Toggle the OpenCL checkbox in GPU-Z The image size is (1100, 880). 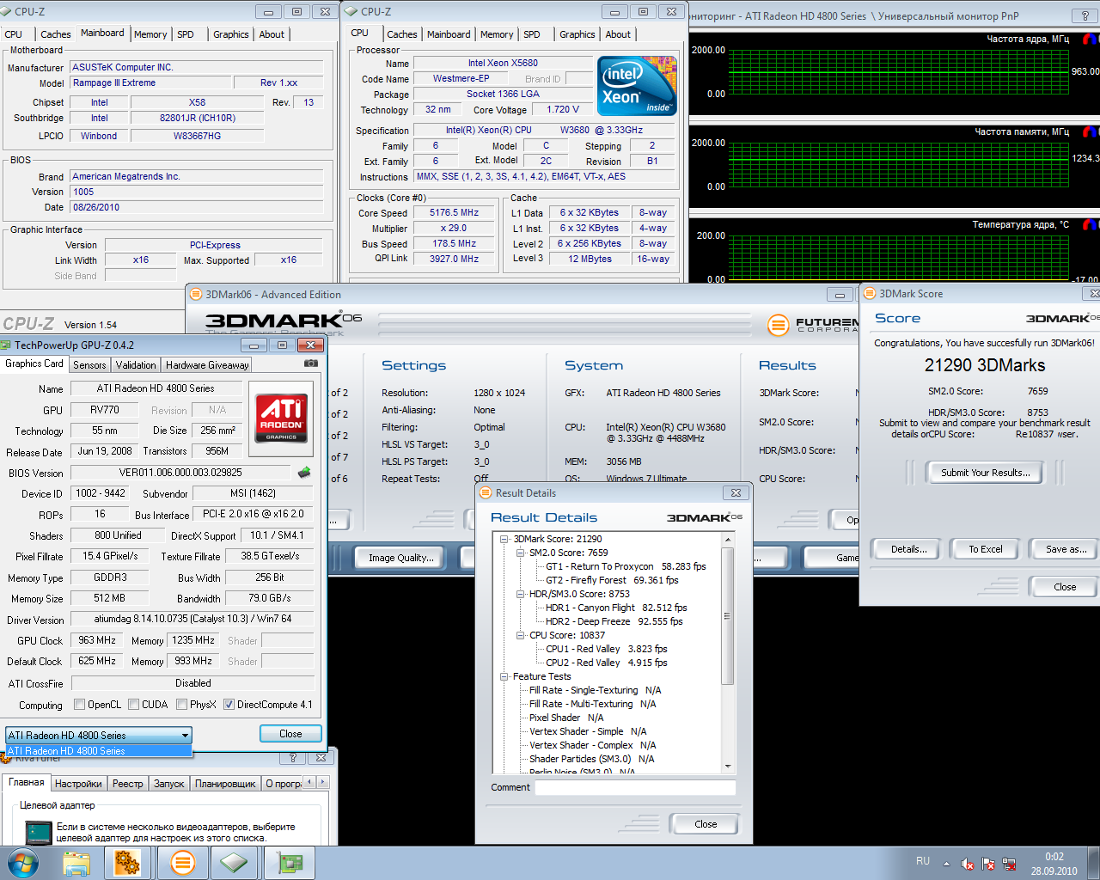[80, 705]
